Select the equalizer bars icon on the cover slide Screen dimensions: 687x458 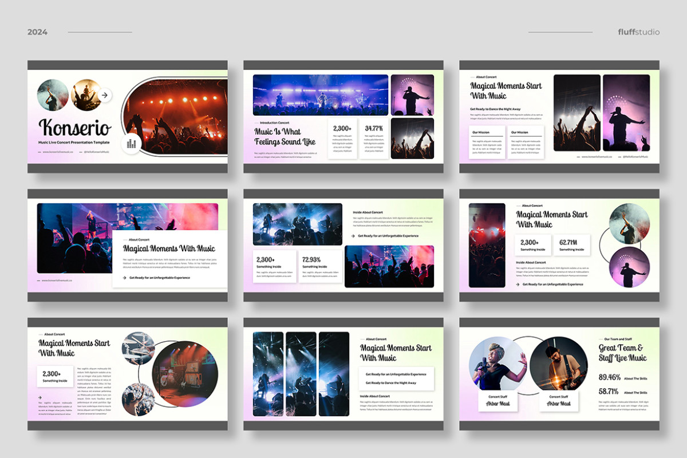click(x=132, y=143)
